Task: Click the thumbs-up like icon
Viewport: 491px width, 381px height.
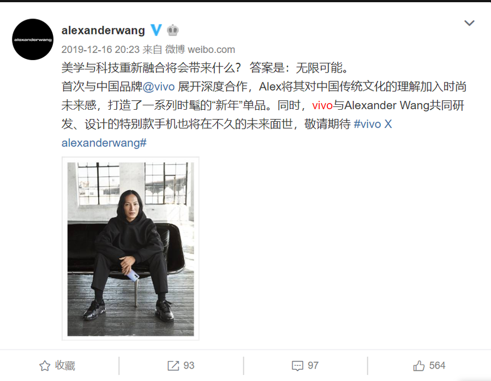Action: pyautogui.click(x=418, y=365)
